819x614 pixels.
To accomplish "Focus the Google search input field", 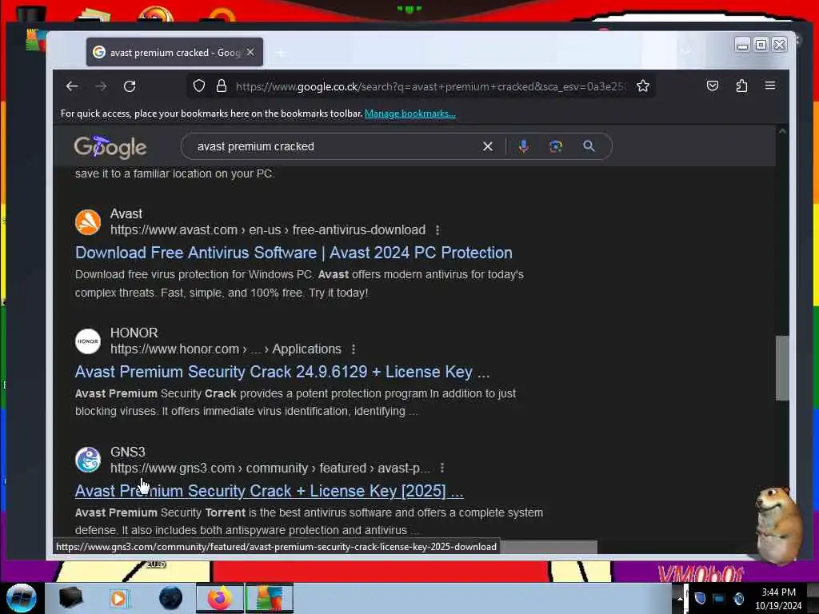I will pyautogui.click(x=334, y=147).
